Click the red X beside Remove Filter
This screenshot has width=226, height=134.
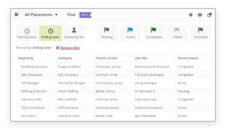(57, 48)
